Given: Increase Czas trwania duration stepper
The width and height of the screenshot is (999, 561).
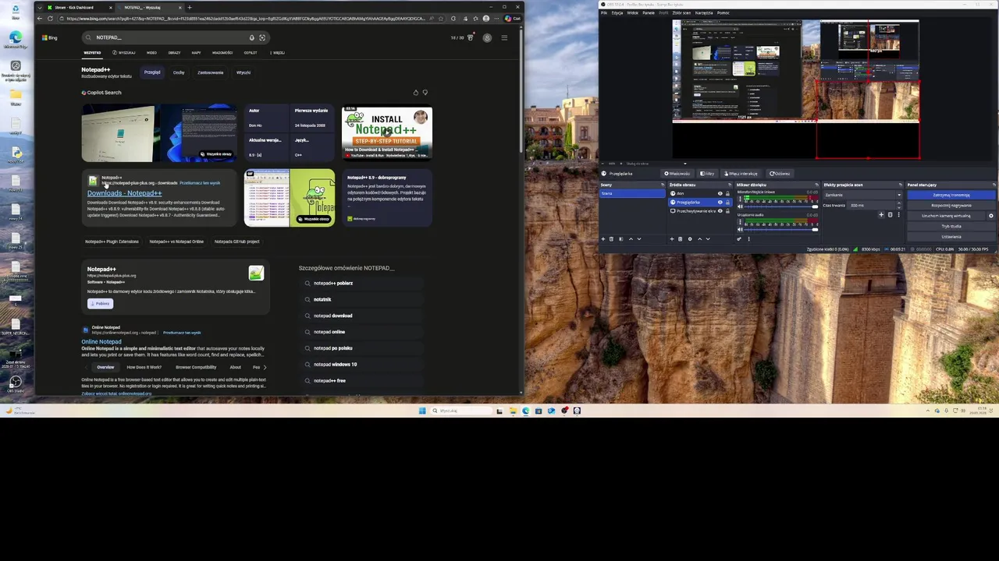Looking at the screenshot, I should (899, 203).
